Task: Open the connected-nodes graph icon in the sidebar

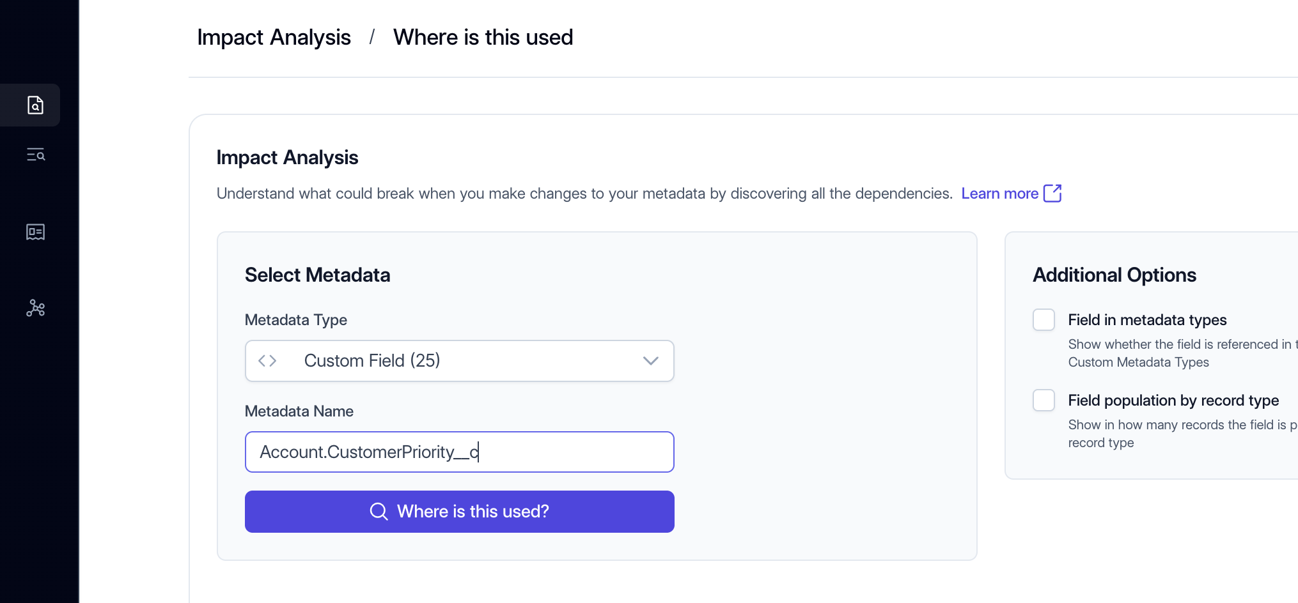Action: [x=35, y=309]
